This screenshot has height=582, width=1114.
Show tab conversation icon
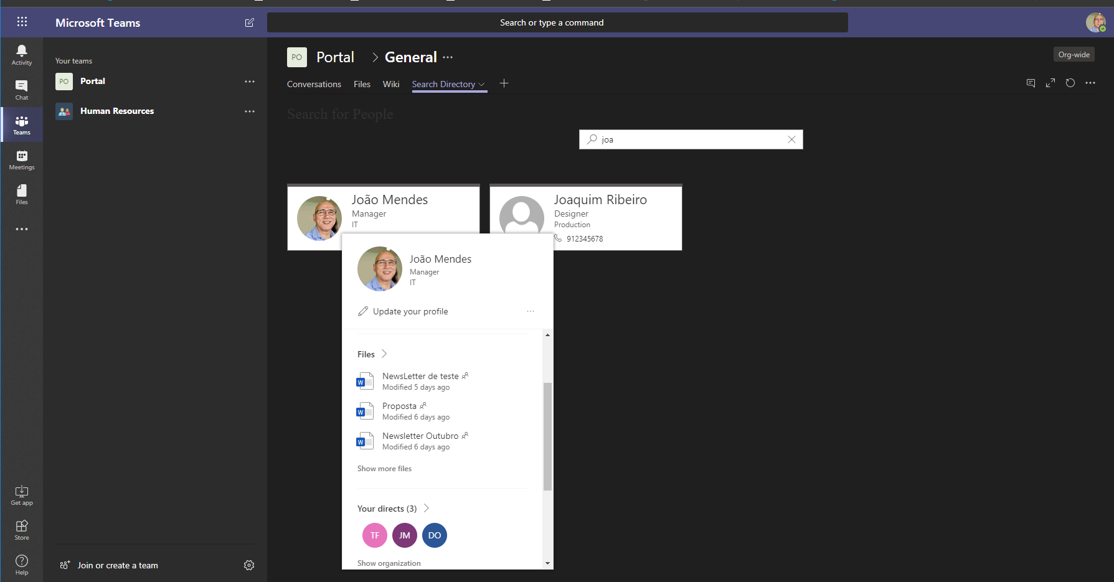pyautogui.click(x=1031, y=83)
